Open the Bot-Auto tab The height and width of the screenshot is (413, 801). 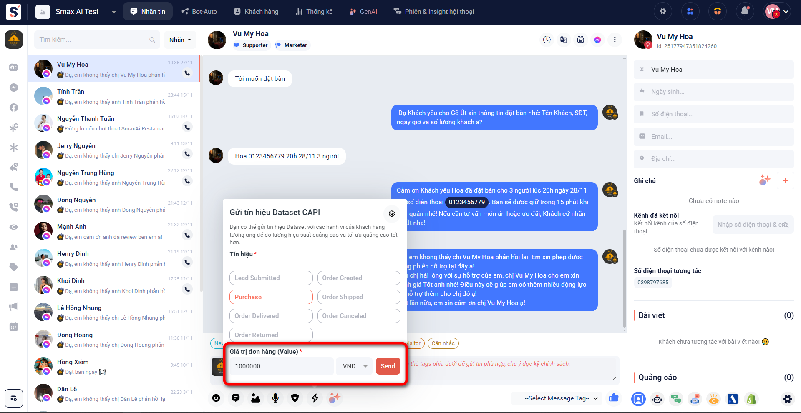tap(199, 12)
